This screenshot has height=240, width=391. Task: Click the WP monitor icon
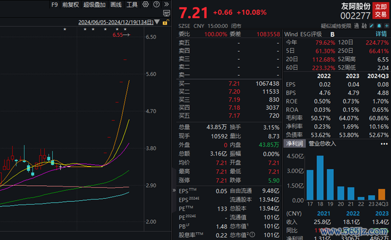[x=166, y=13]
